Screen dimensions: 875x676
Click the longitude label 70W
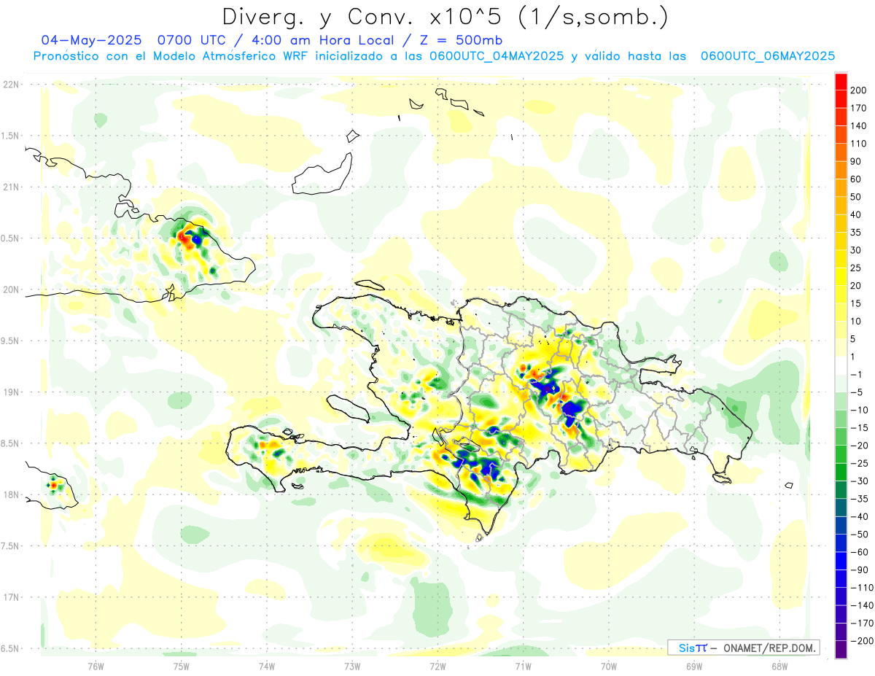[x=609, y=666]
